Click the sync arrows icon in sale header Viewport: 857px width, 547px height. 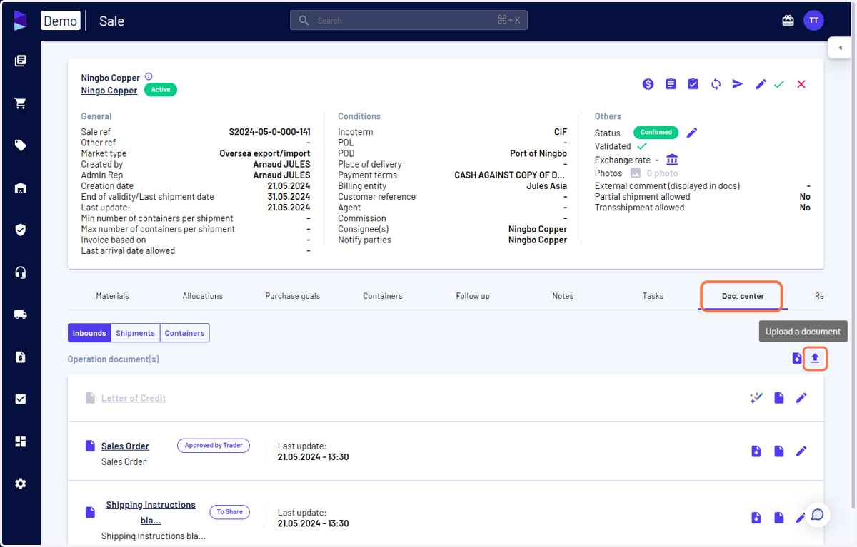[x=716, y=84]
